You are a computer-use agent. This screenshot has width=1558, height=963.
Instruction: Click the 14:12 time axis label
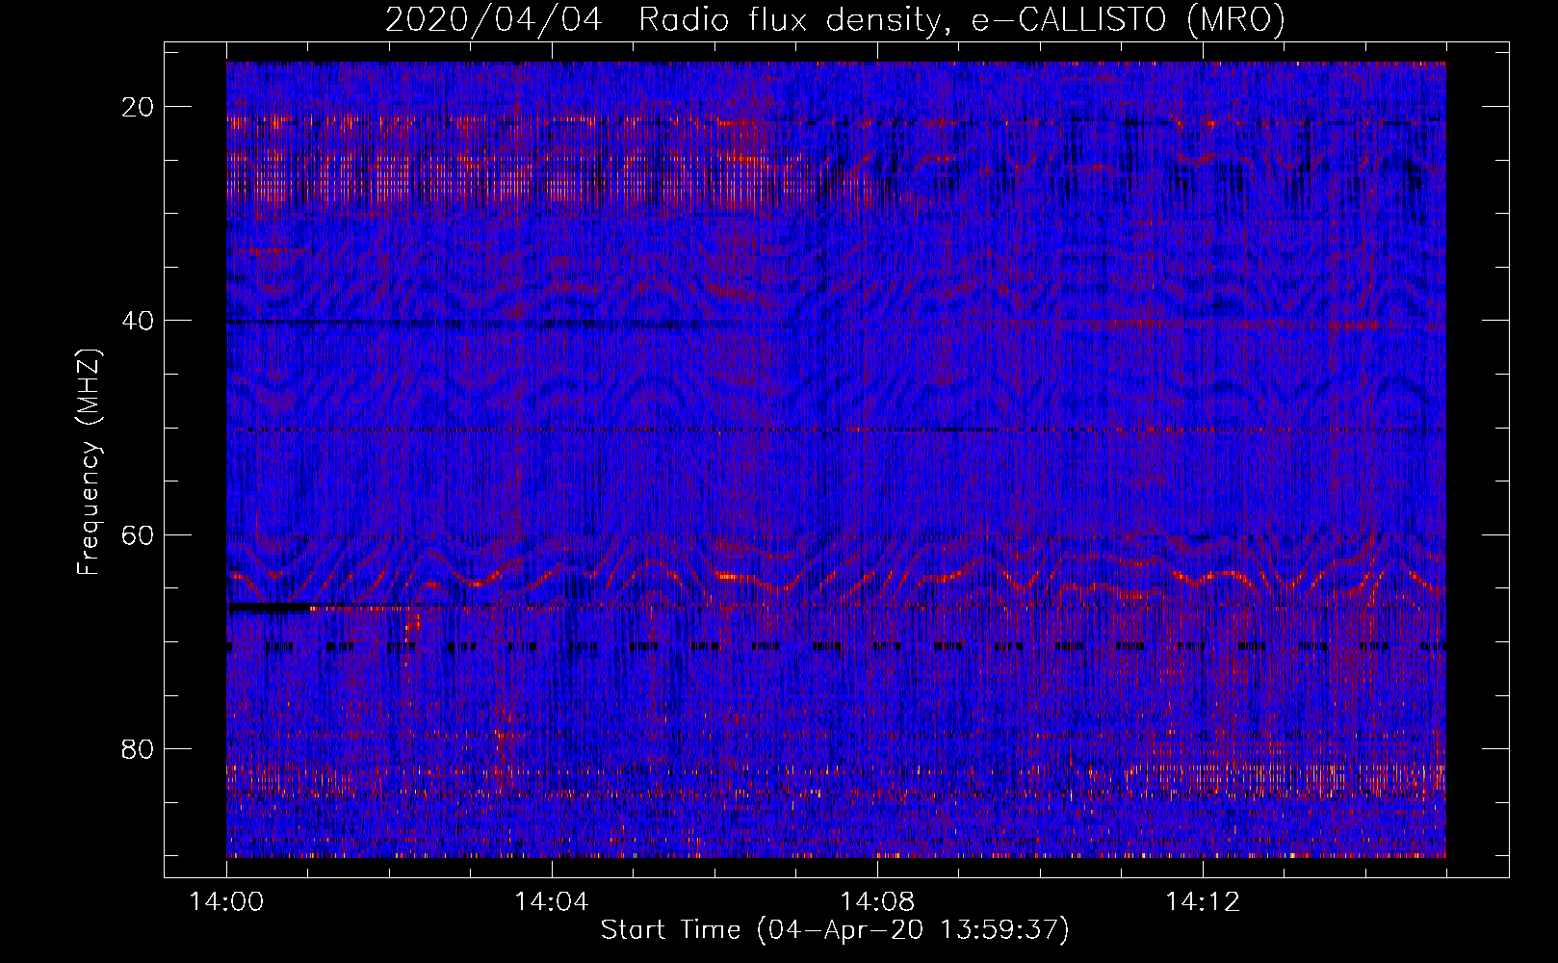point(1203,902)
